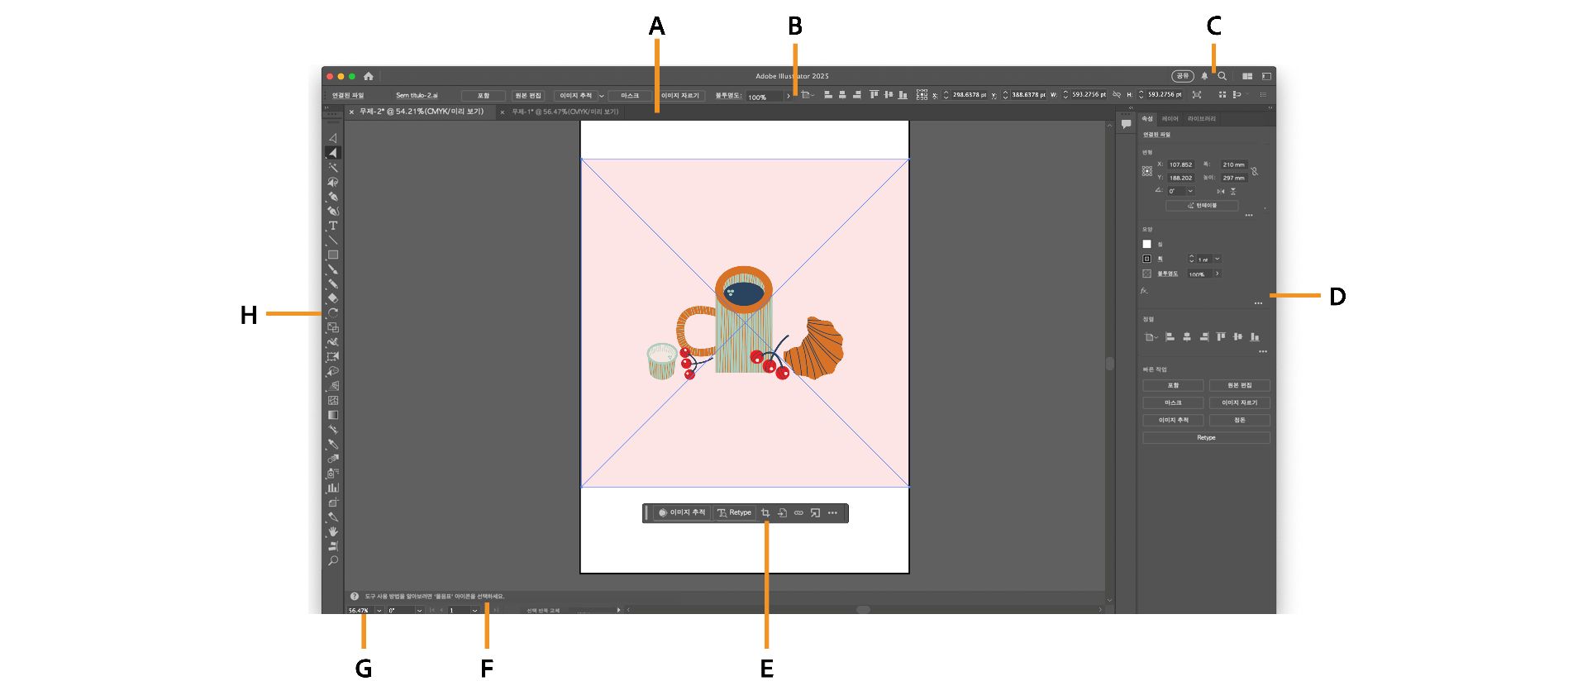Click the H stepper arrows in the control bar
Viewport: 1587px width, 700px height.
tap(1141, 95)
